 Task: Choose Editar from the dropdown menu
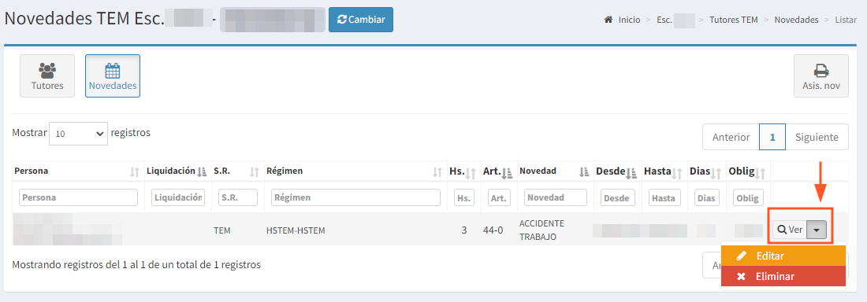pos(783,256)
